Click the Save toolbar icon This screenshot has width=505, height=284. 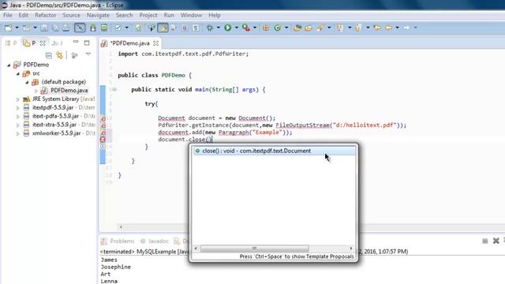(x=44, y=28)
